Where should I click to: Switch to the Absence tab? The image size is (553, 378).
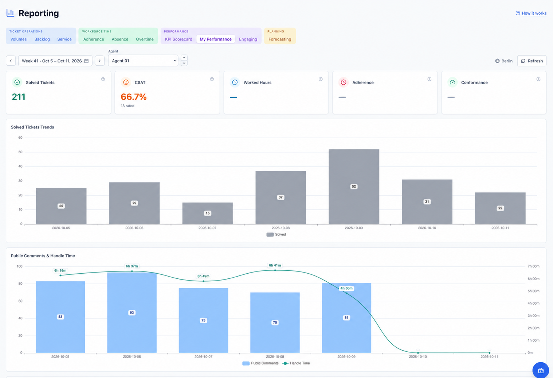pos(120,39)
